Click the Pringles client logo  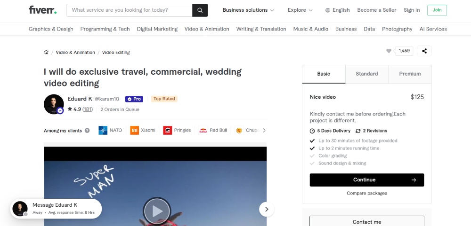point(168,131)
